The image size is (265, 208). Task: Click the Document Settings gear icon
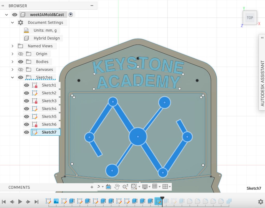(21, 22)
